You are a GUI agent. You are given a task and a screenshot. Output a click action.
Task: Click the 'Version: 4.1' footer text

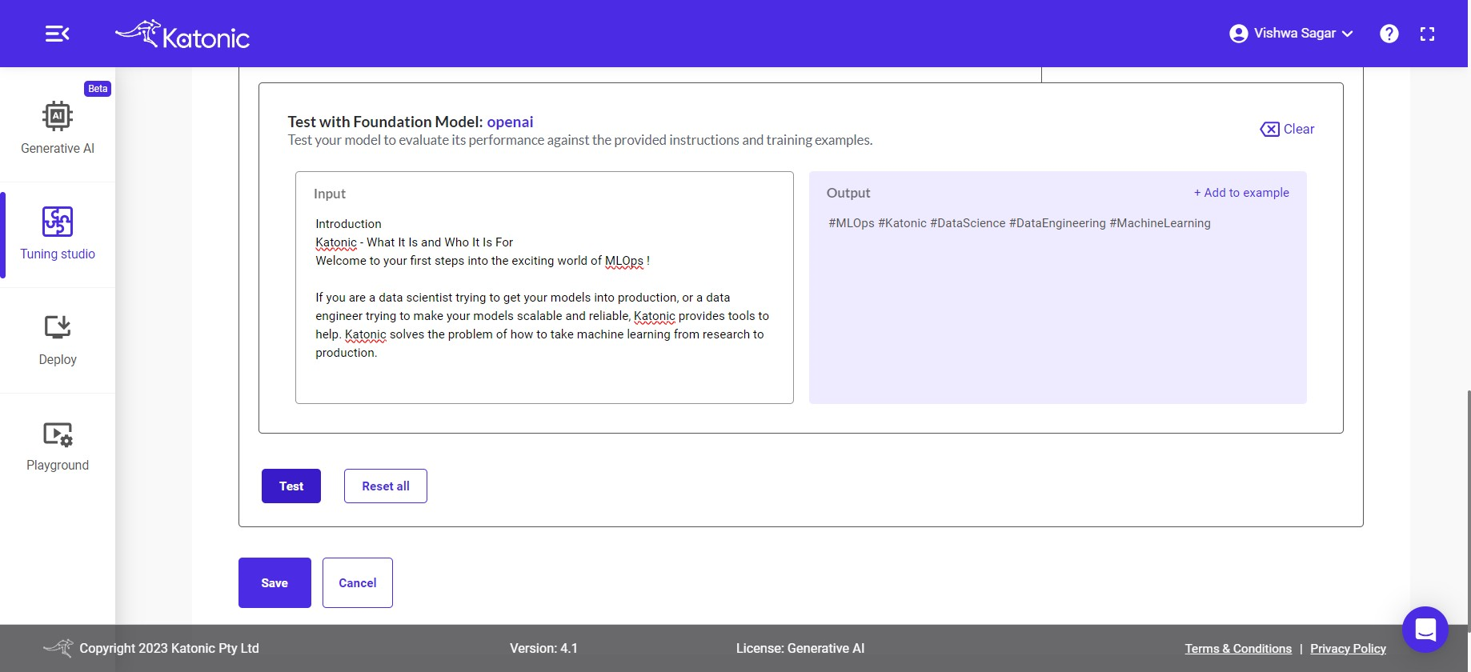(543, 649)
